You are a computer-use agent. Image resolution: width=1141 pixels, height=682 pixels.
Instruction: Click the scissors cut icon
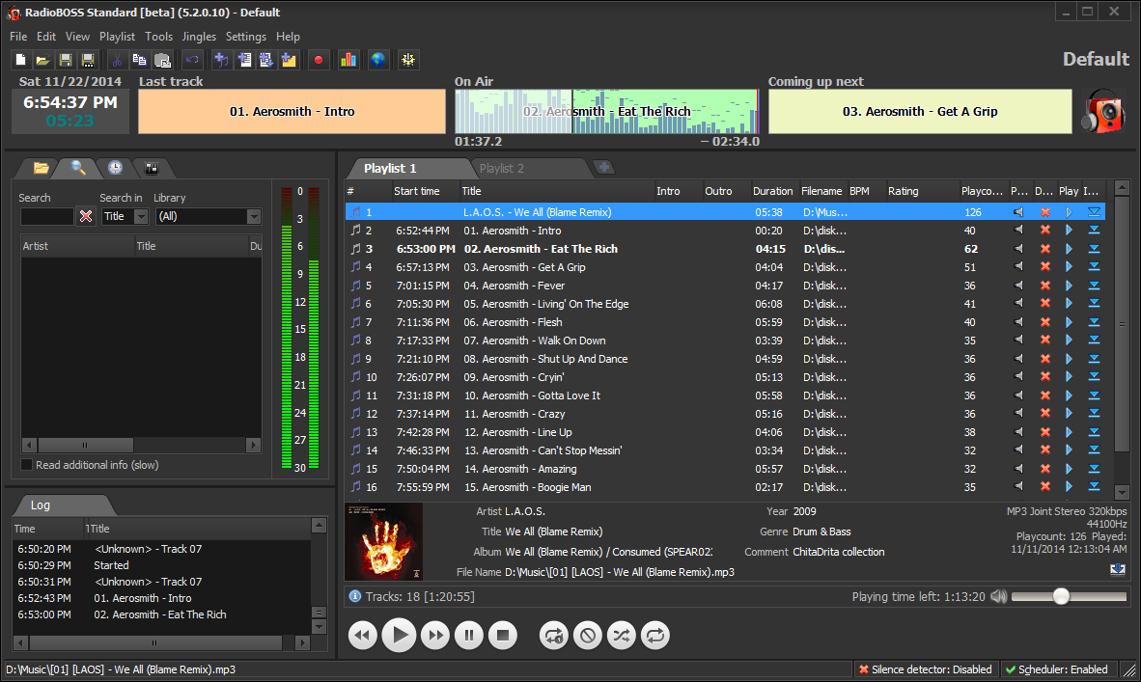coord(118,60)
